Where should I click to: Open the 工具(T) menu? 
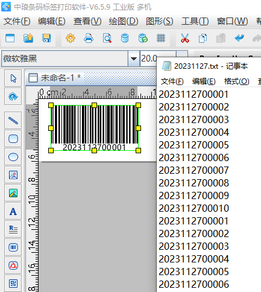[x=195, y=21]
